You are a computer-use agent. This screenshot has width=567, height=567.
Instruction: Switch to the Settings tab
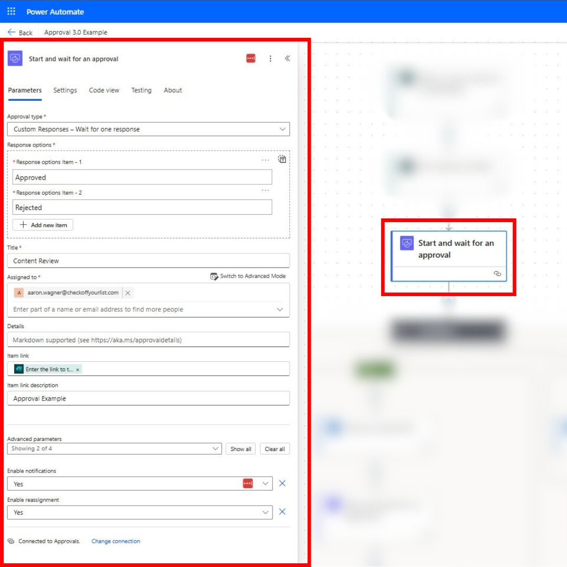coord(65,90)
